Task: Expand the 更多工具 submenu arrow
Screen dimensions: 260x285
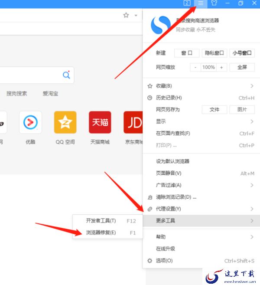Action: (252, 221)
